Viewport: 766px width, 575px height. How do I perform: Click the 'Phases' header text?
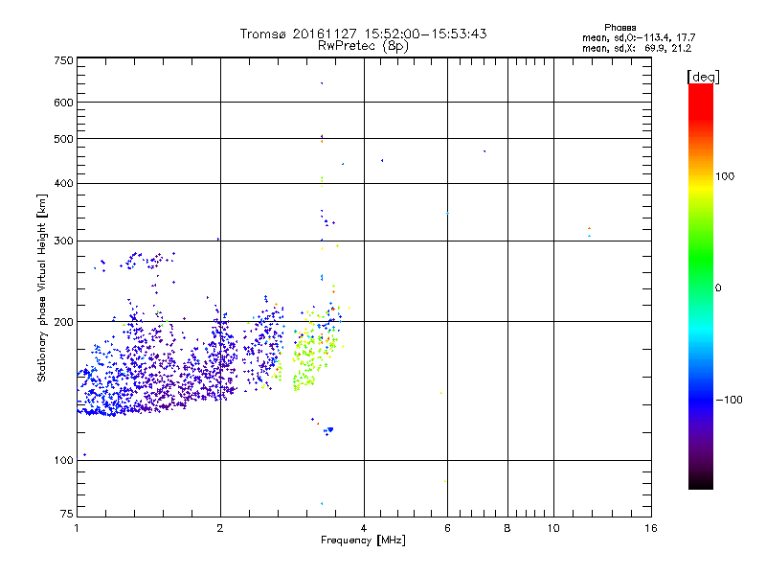pos(620,28)
